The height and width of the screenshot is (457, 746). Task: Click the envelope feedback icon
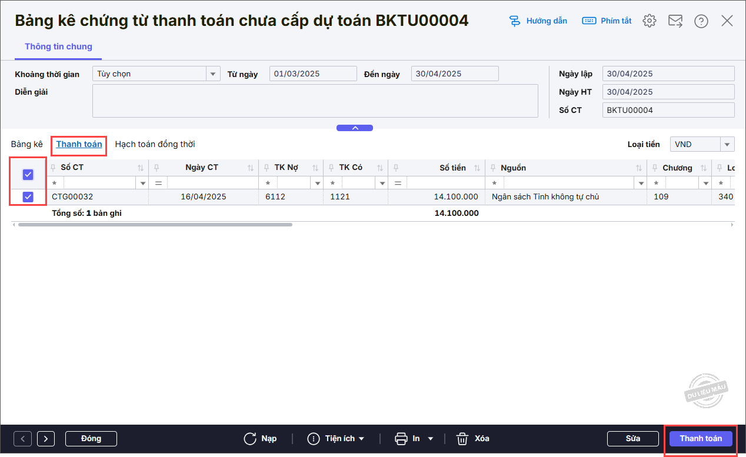pyautogui.click(x=675, y=21)
